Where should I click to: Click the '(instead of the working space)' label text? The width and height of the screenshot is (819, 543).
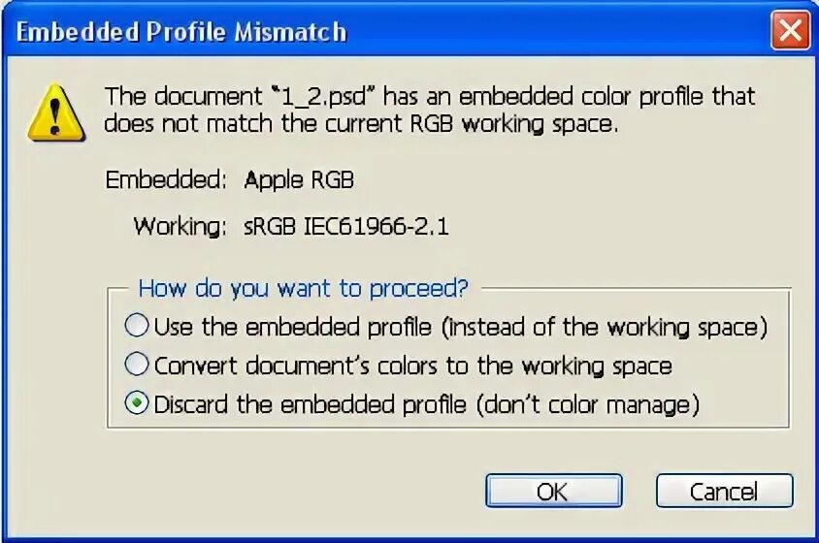(605, 327)
